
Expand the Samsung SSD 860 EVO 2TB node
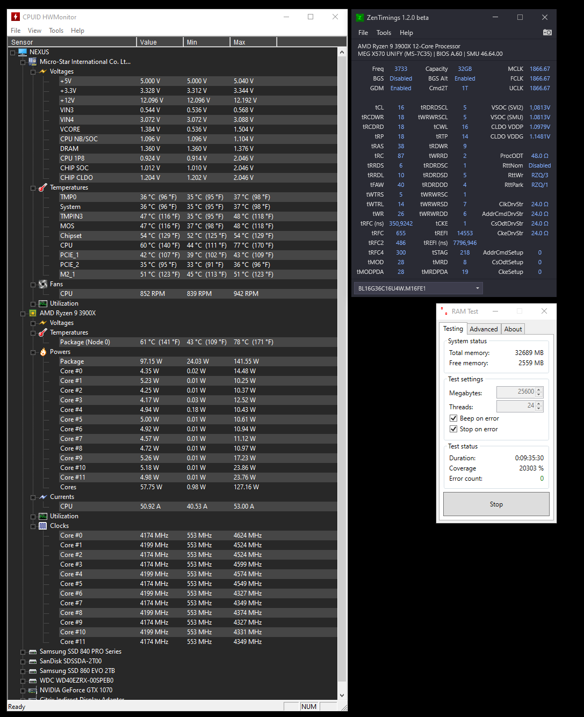tap(23, 671)
